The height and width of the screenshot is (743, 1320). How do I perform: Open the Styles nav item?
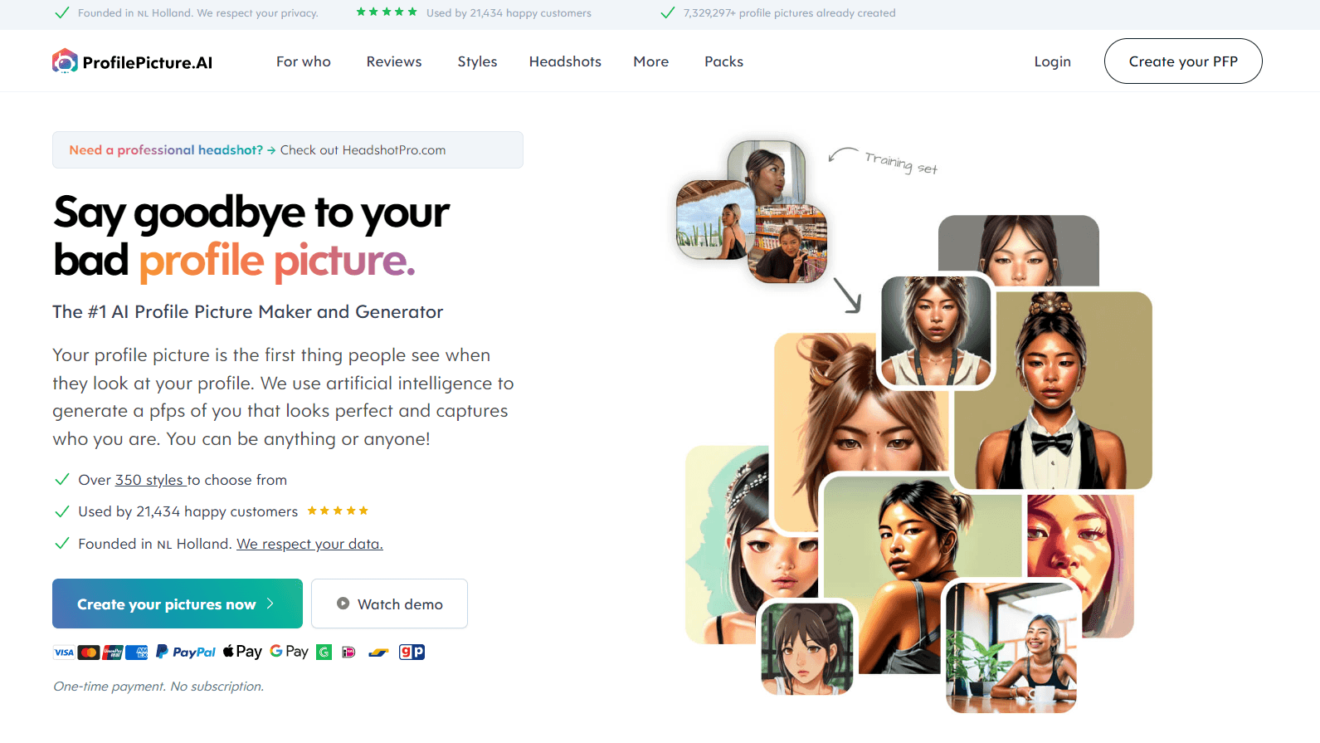pos(477,61)
